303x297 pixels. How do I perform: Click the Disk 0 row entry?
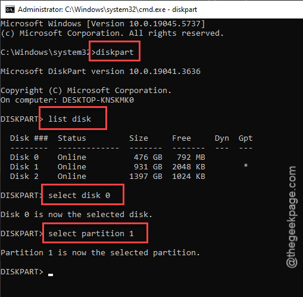click(108, 157)
